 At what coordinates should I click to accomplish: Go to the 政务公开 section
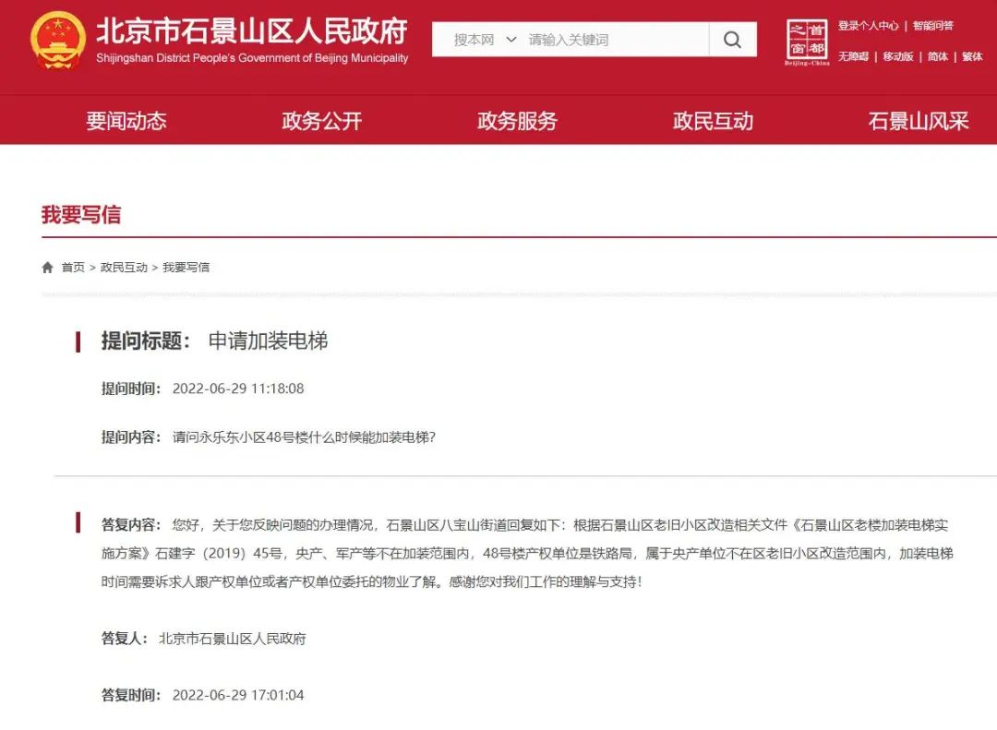tap(321, 121)
